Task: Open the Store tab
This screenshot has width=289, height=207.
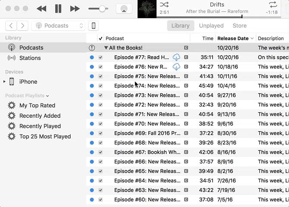Action: click(x=239, y=25)
